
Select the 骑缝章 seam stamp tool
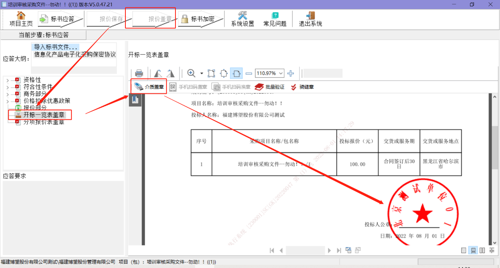302,87
